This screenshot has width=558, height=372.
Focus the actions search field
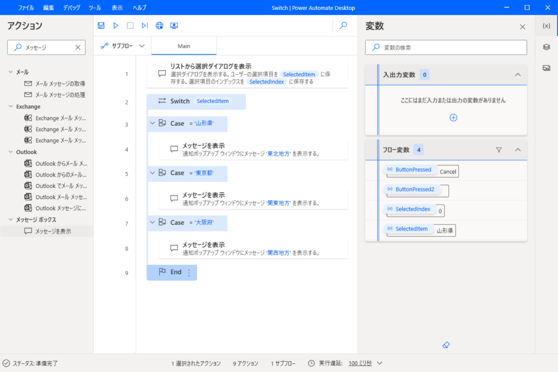(x=46, y=47)
